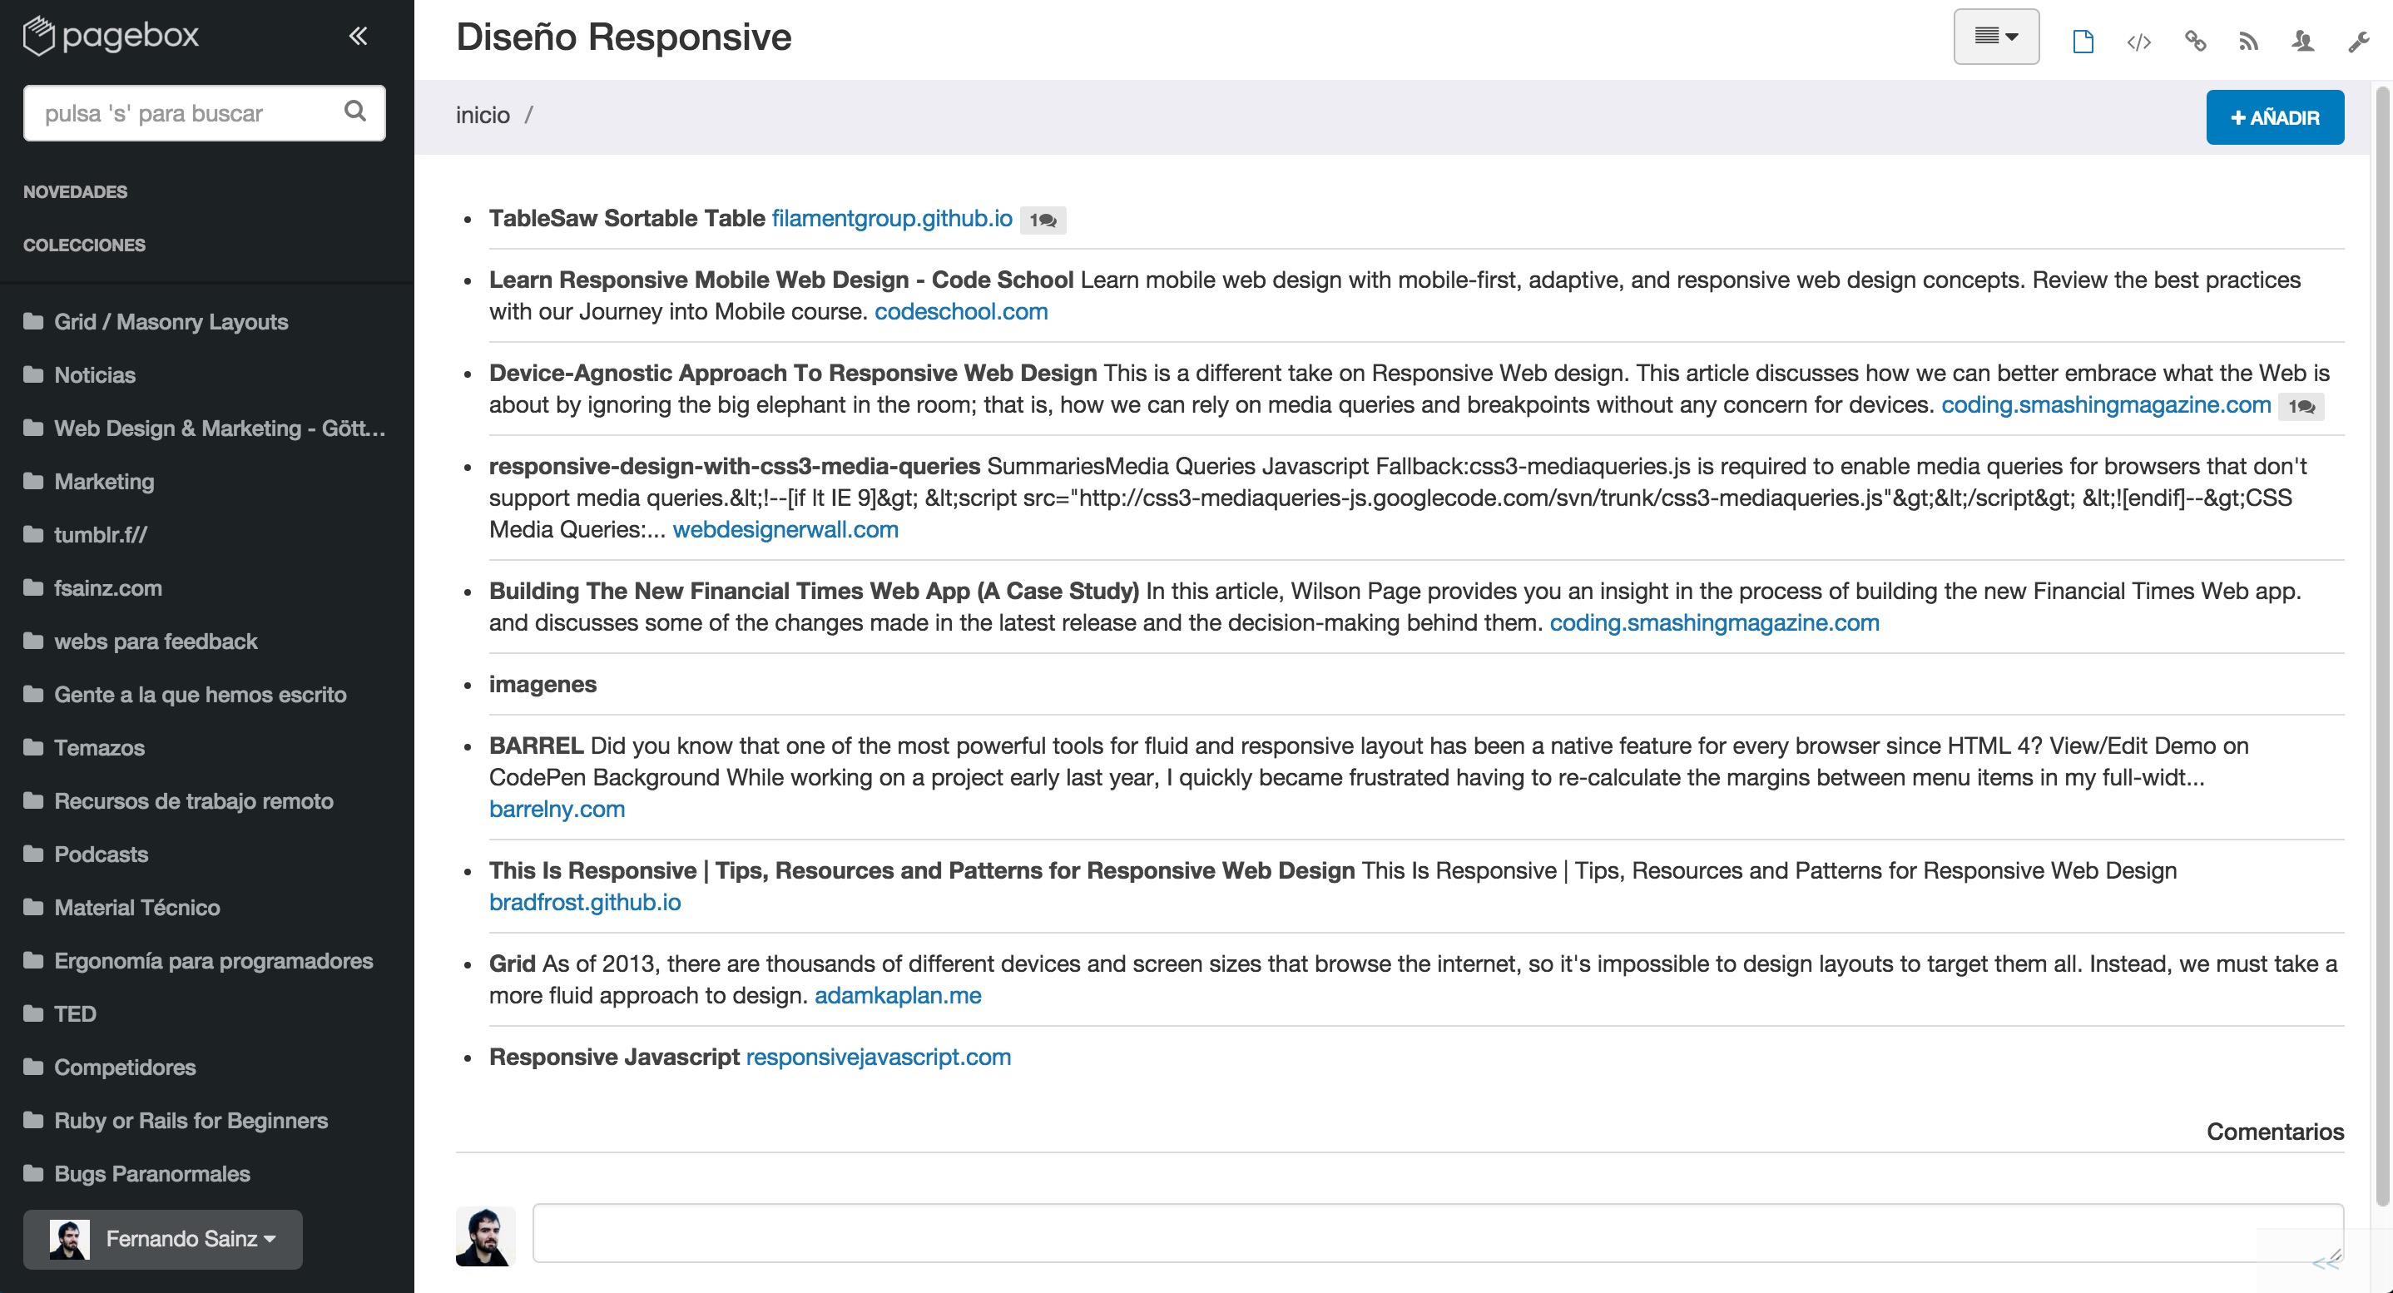
Task: Open the responsivejavascript.com link
Action: (879, 1057)
